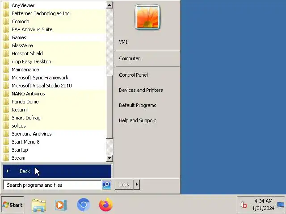286x214 pixels.
Task: Click the scrollbar up arrow
Action: (109, 5)
